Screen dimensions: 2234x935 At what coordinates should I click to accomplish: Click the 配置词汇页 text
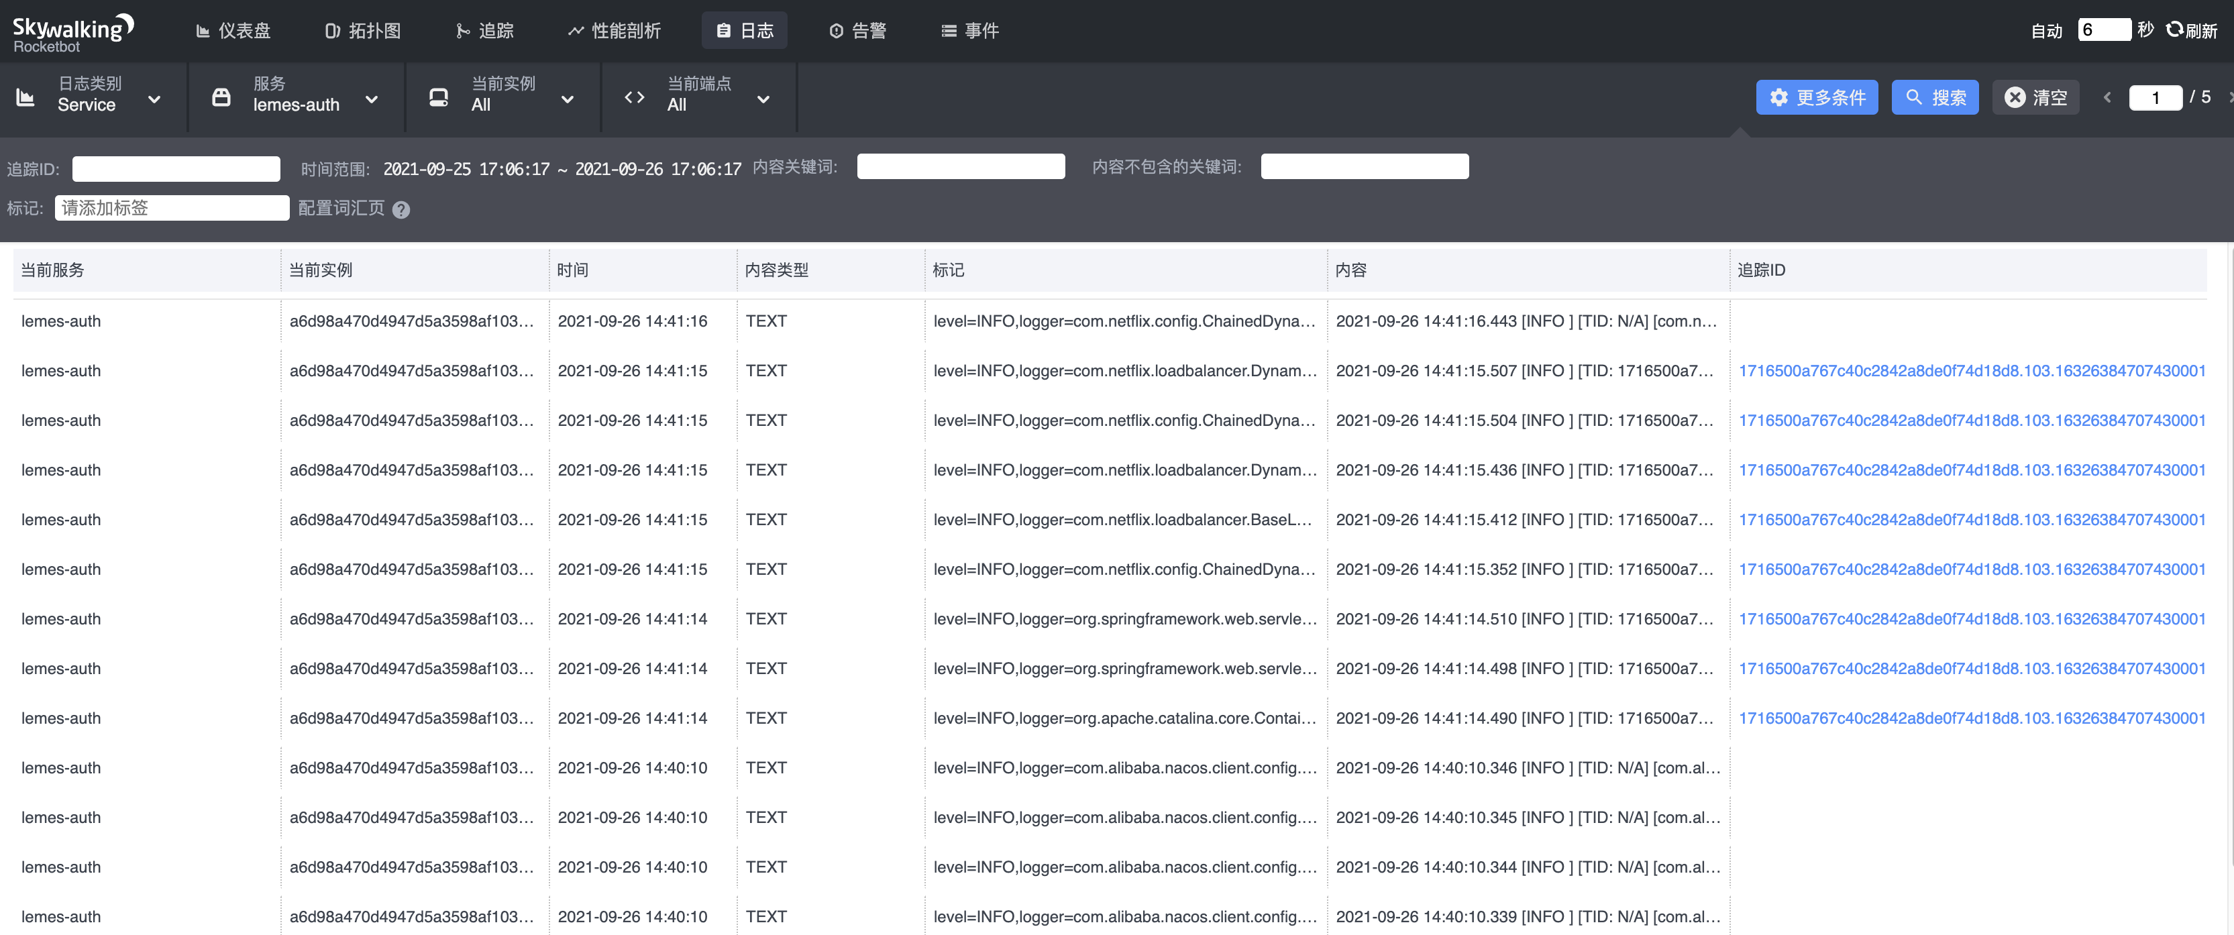click(341, 208)
